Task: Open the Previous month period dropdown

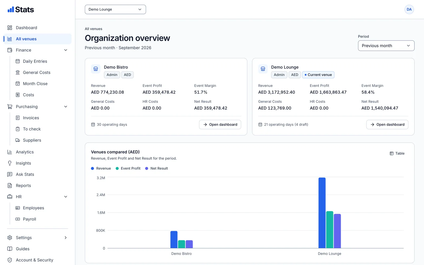Action: 386,46
